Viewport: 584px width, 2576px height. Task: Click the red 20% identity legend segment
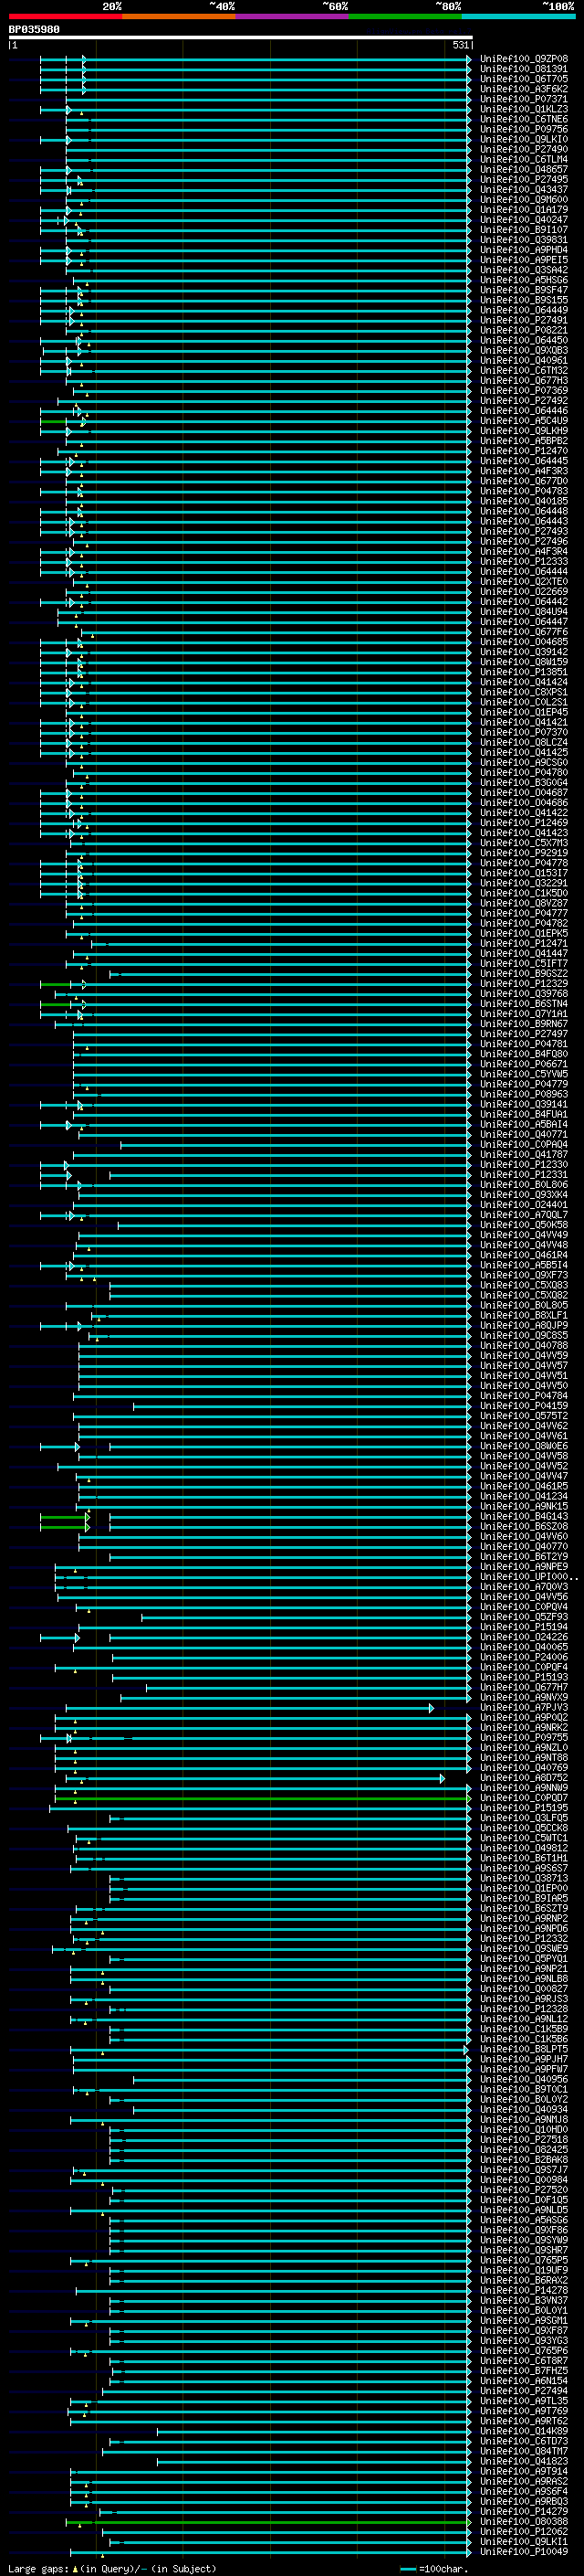click(x=65, y=16)
